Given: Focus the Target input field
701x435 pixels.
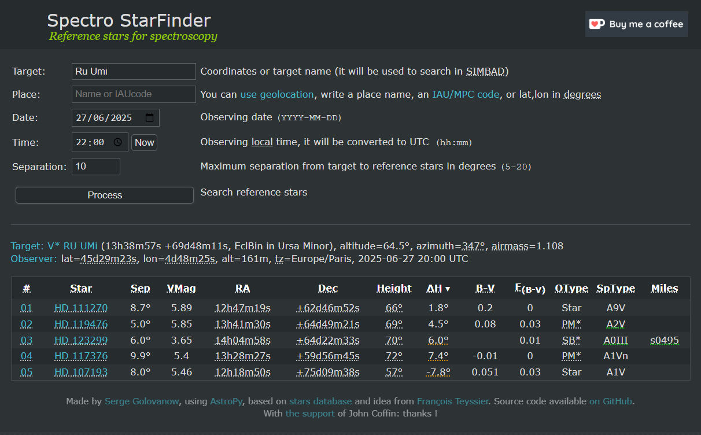Looking at the screenshot, I should [x=134, y=72].
